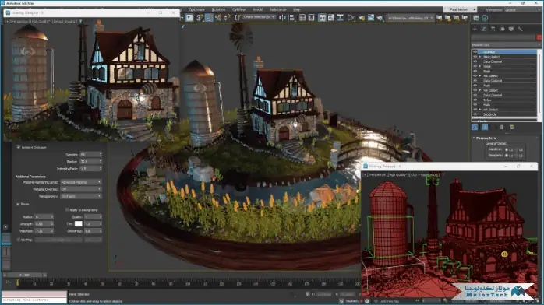
Task: Click the Samples value field
Action: pos(91,154)
